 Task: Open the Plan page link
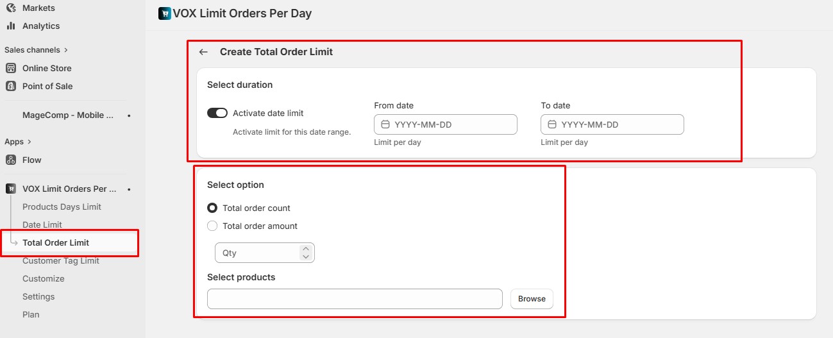coord(31,314)
